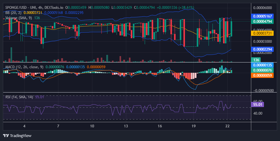Click the RSI legend value 55.01
The image size is (280, 141).
click(x=40, y=97)
